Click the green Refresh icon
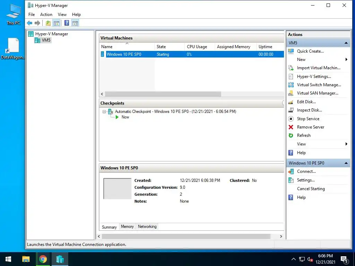The height and width of the screenshot is (266, 355). (x=291, y=135)
